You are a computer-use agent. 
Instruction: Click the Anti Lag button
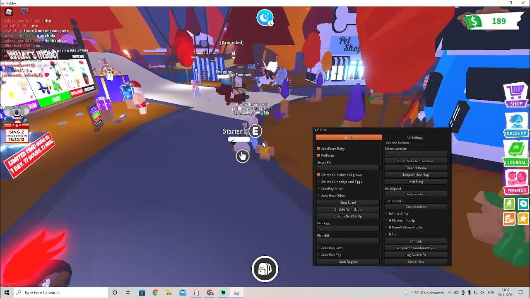416,241
